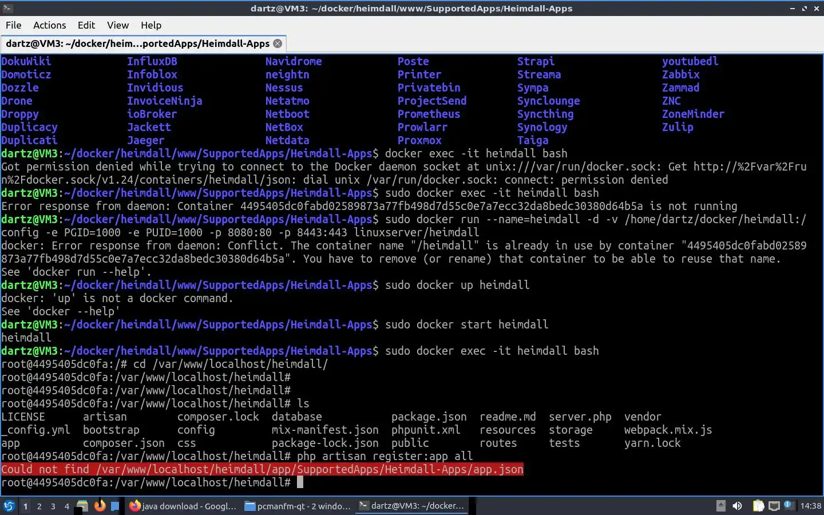Click the 'InvoiceNinja' directory name
Screen dimensions: 824x515
165,101
